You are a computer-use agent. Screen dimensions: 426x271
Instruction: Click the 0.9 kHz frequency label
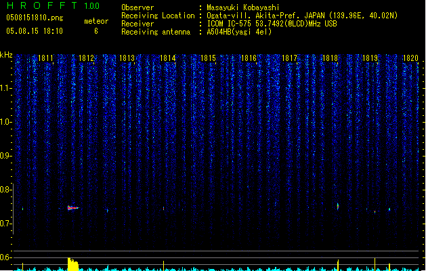pos(6,156)
